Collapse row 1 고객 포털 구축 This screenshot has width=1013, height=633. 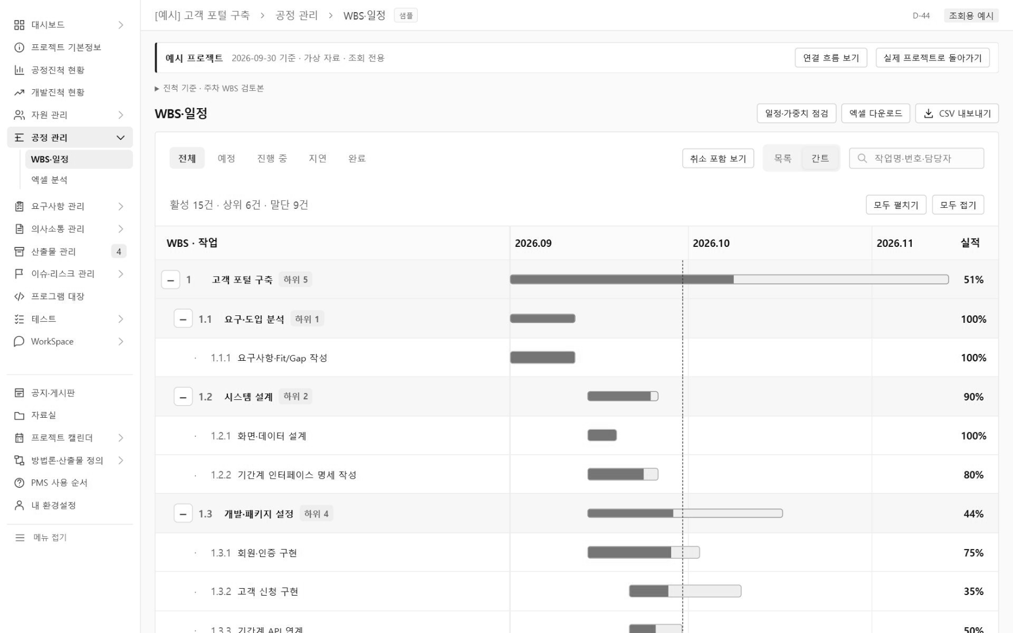coord(170,280)
